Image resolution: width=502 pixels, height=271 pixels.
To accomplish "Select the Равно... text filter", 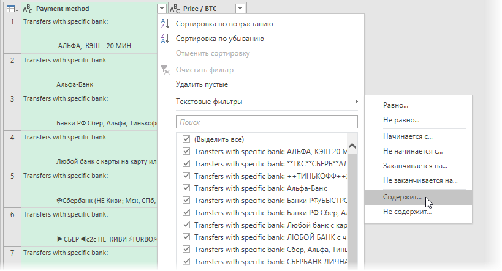I will [x=395, y=105].
